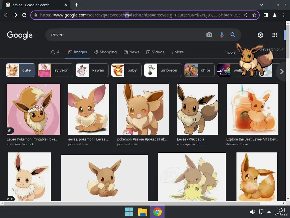The height and width of the screenshot is (218, 290).
Task: Toggle the cute filter chip
Action: pyautogui.click(x=20, y=70)
